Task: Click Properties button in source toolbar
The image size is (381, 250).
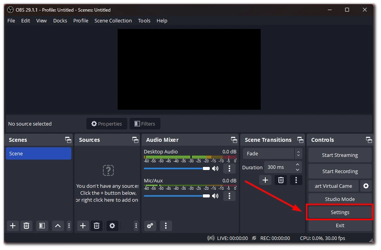Action: (x=107, y=124)
